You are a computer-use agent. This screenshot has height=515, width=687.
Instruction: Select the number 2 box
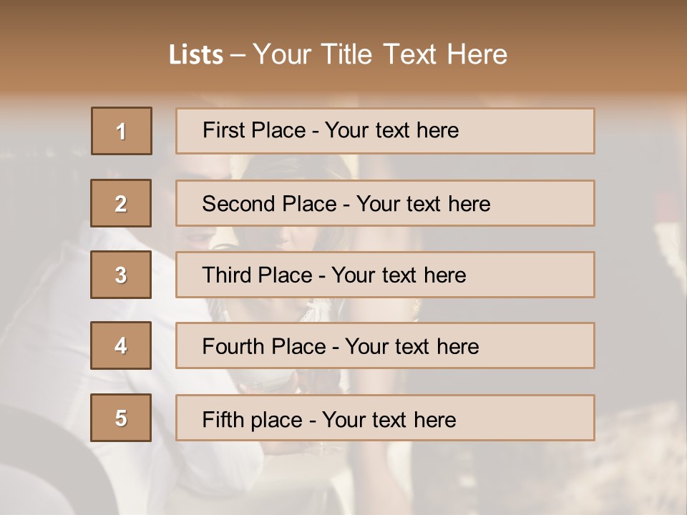(x=121, y=203)
